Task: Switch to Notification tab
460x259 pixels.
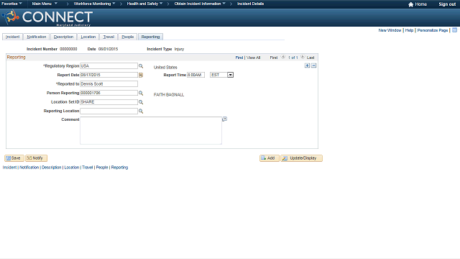Action: tap(37, 37)
